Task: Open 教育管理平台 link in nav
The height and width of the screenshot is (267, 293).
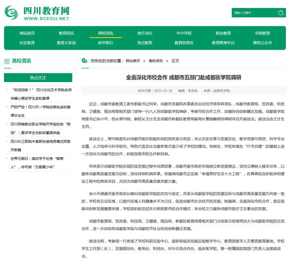Action: pyautogui.click(x=223, y=43)
